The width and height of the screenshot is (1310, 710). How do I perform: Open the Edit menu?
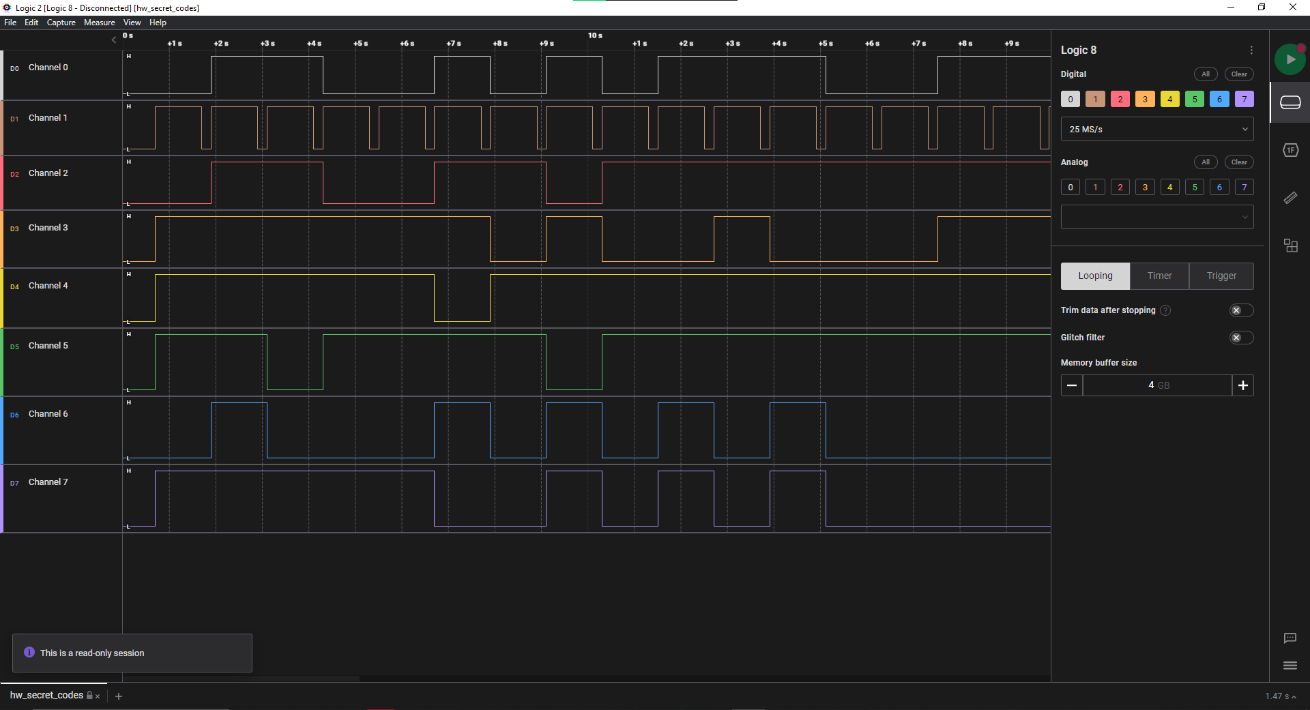coord(31,23)
